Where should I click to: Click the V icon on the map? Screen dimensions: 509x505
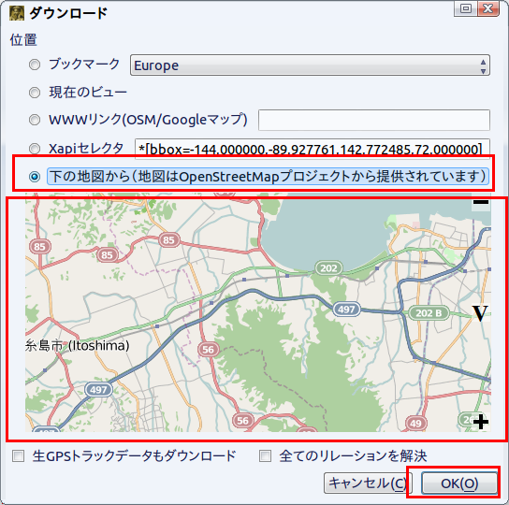coord(480,313)
